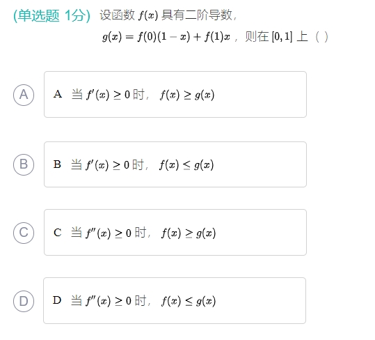The width and height of the screenshot is (375, 340).
Task: Select radio button D
Action: coord(24,301)
